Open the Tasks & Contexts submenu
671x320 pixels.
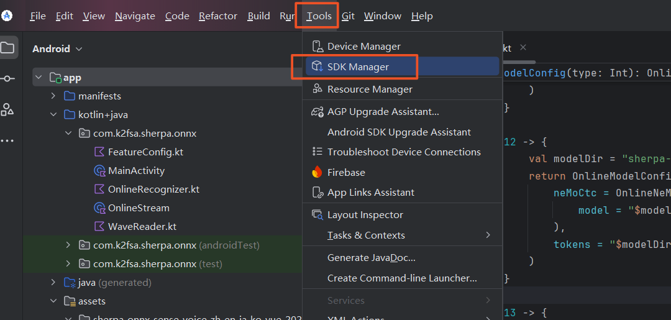coord(402,235)
